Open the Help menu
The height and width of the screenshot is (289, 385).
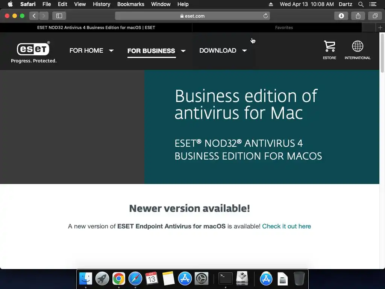pyautogui.click(x=183, y=4)
